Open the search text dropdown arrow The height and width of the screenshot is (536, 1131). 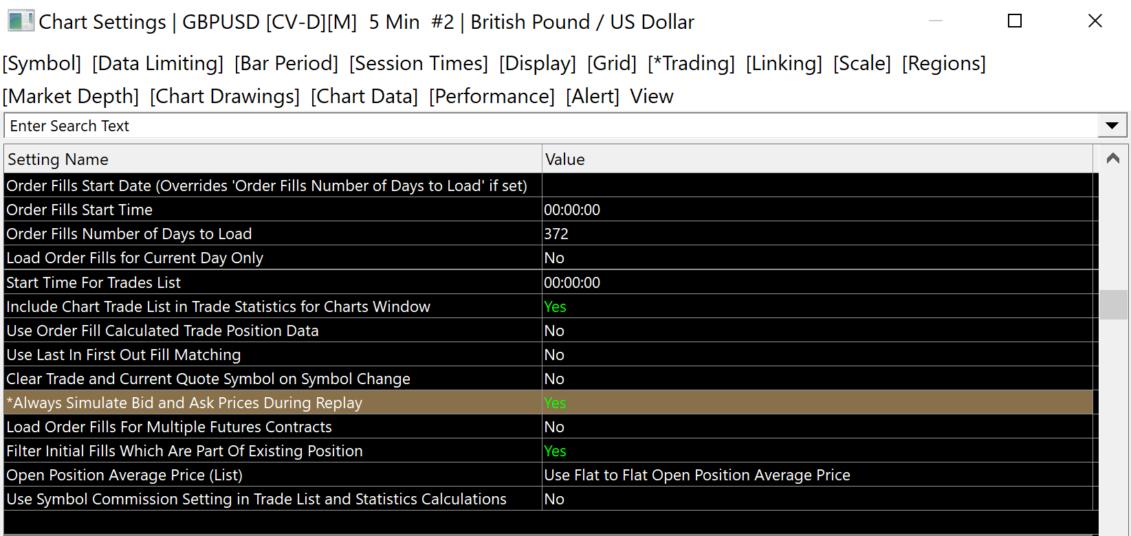1112,126
